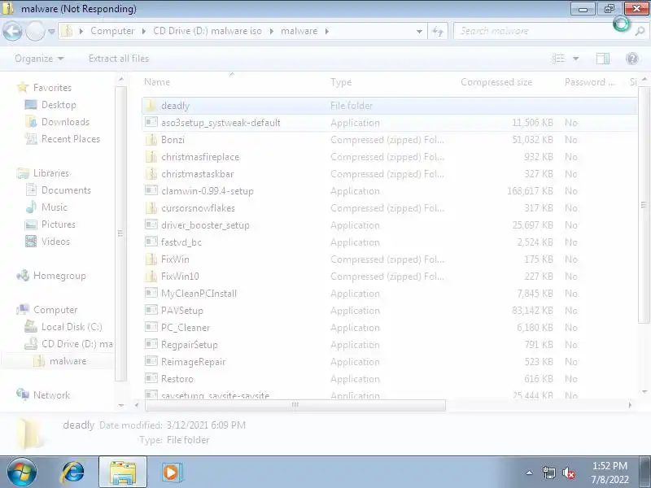Screen dimensions: 651x488
Task: Select the christmasfireplace zip icon
Action: coord(151,156)
